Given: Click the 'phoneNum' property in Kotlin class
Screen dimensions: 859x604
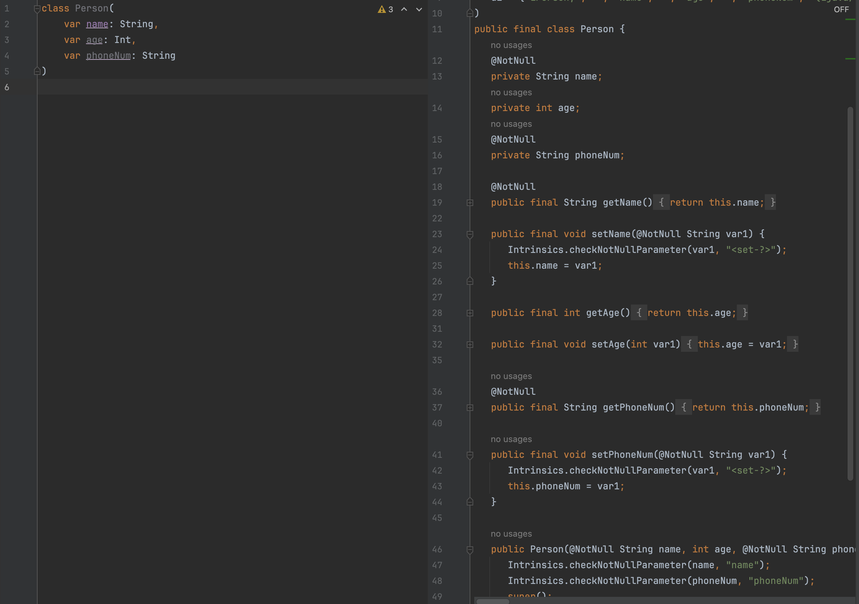Looking at the screenshot, I should (108, 56).
